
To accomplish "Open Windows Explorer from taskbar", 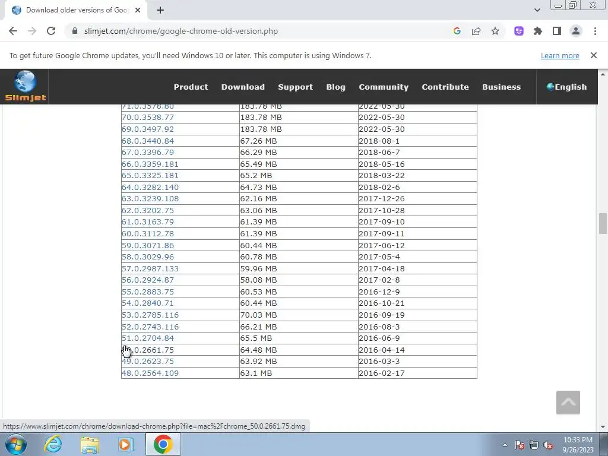I will click(x=90, y=445).
